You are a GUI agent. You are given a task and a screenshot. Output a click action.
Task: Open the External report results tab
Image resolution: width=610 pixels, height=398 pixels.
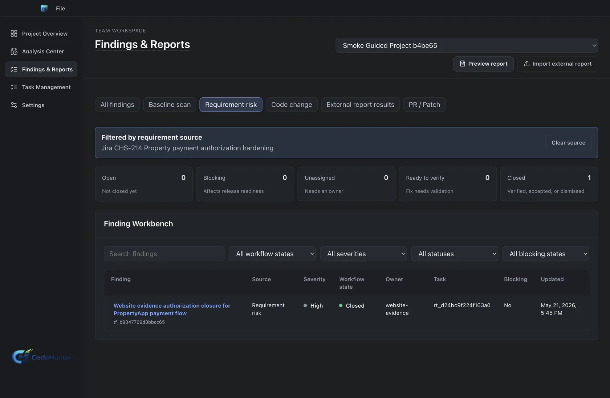coord(360,105)
